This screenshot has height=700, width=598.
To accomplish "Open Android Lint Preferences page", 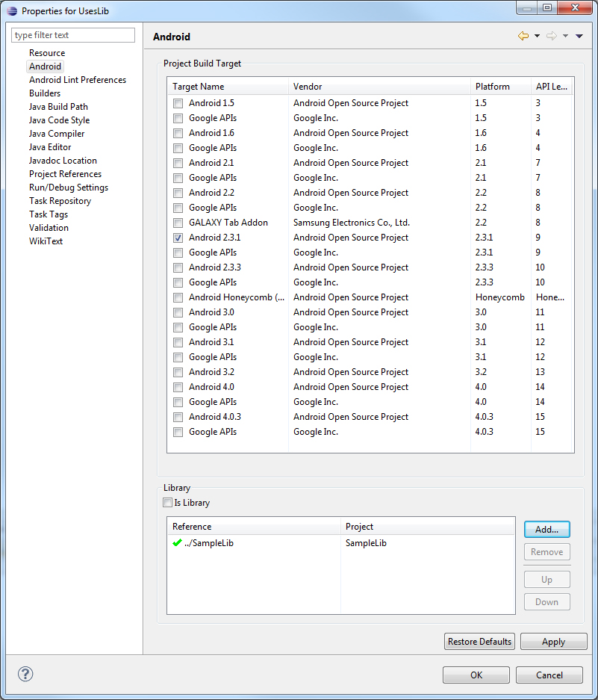I will (78, 80).
